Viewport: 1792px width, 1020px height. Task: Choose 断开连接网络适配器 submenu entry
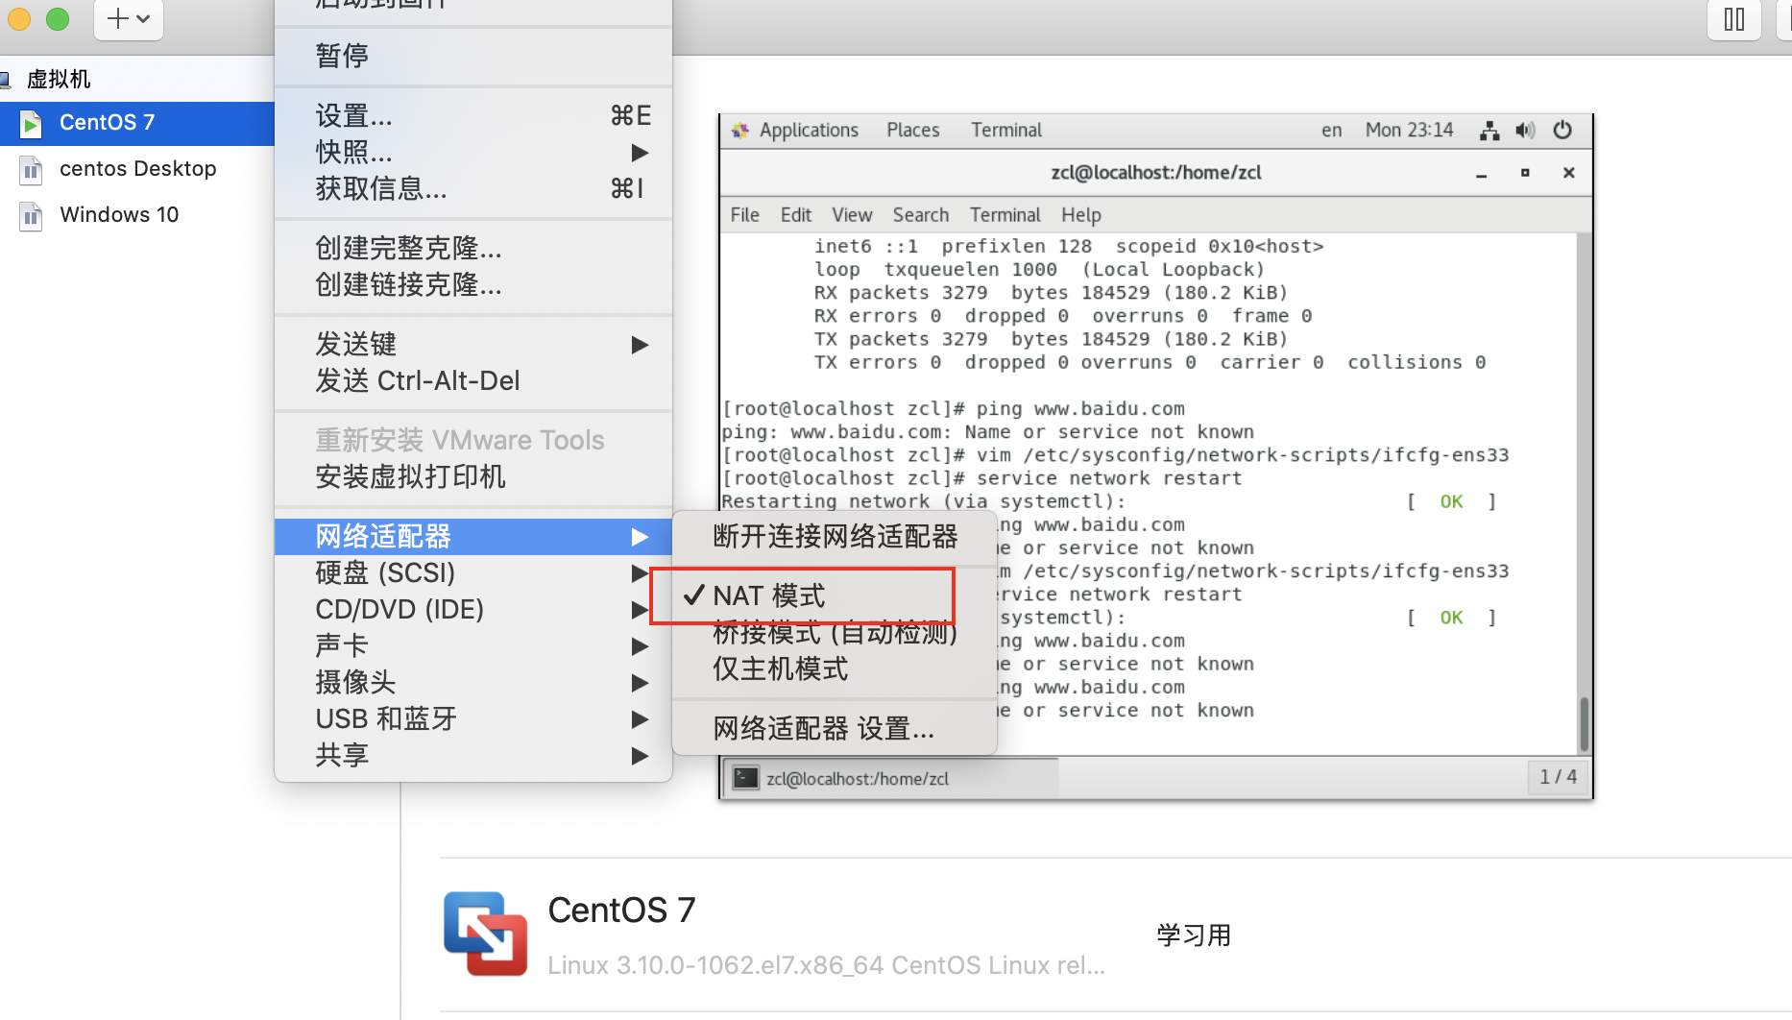[x=834, y=536]
